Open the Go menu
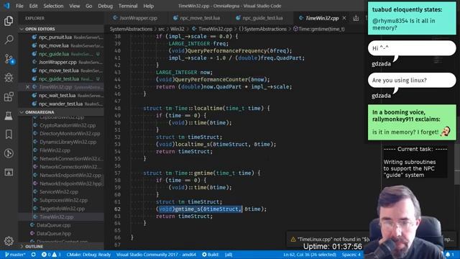This screenshot has width=460, height=259. [89, 6]
